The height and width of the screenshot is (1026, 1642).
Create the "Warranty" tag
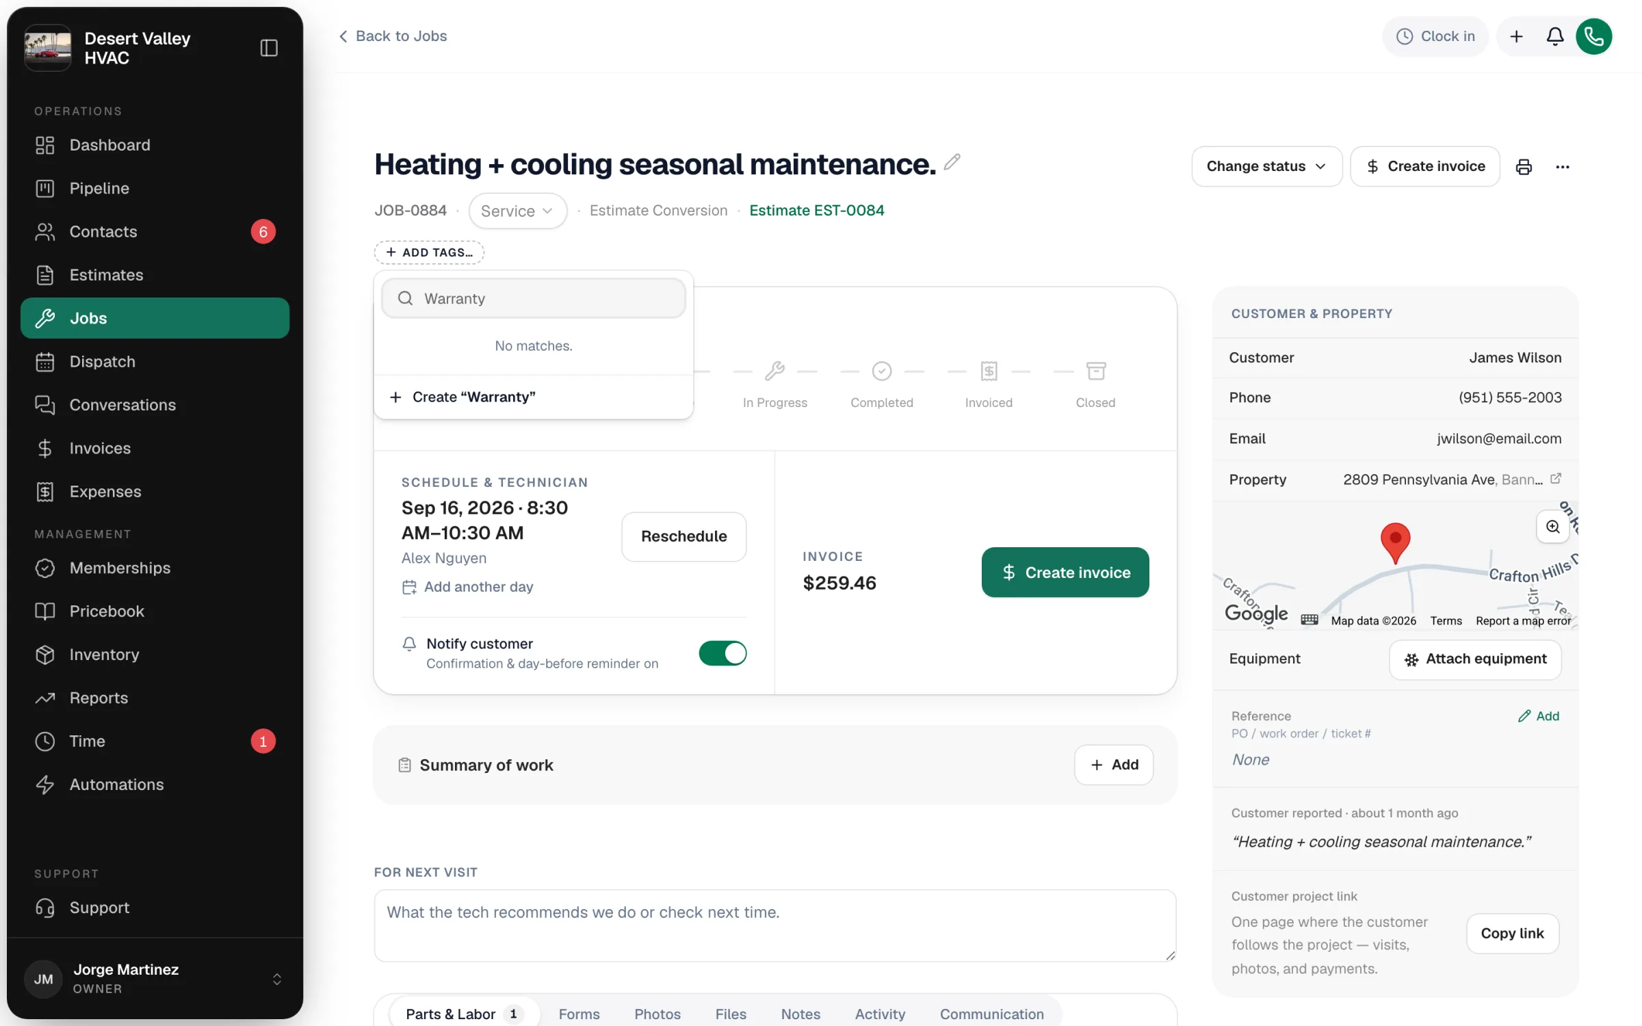(x=534, y=397)
